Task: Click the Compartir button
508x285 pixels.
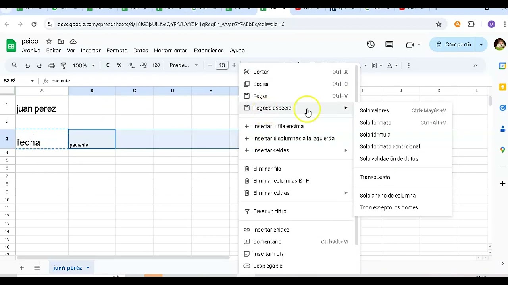Action: click(x=453, y=45)
